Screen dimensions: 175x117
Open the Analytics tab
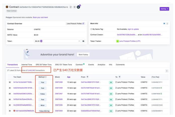click(x=101, y=65)
